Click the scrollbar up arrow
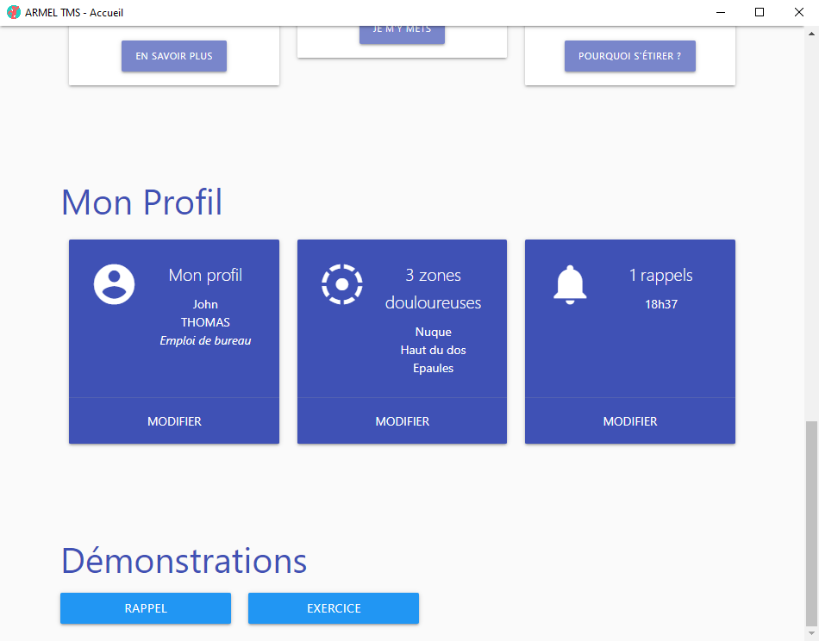Screen dimensions: 819x641 (811, 34)
